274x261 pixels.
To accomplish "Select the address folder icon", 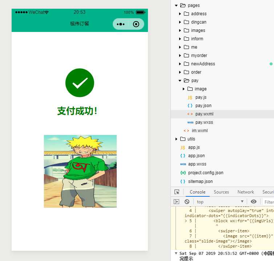I will 186,14.
